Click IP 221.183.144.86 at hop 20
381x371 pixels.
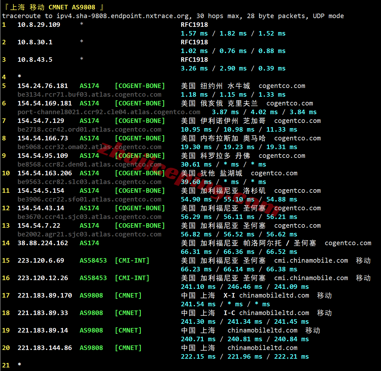[45, 348]
